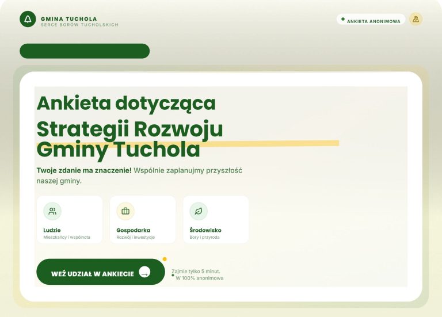Screen dimensions: 442x317
Task: Click 'Rozwój i inwestycje' subtitle
Action: [x=136, y=237]
